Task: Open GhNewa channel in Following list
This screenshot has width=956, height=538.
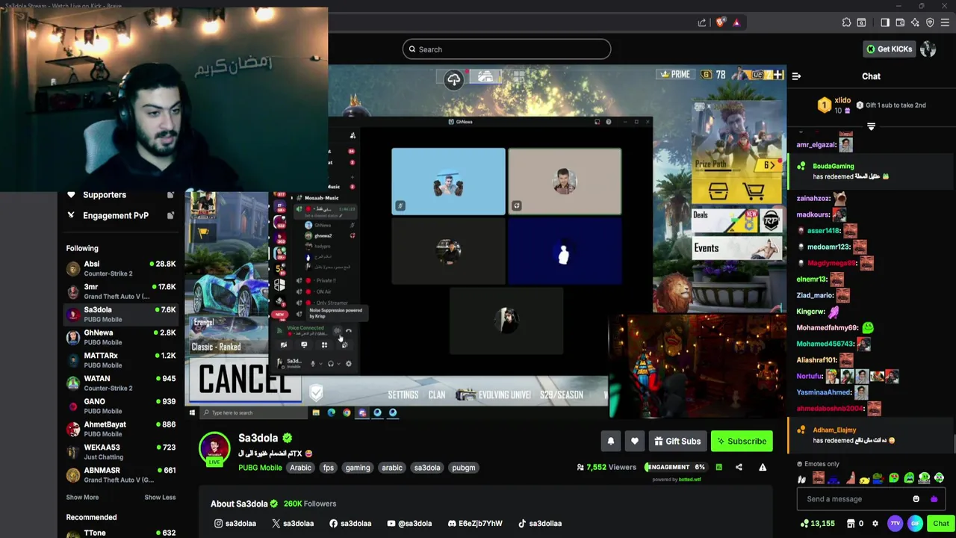Action: (x=120, y=337)
